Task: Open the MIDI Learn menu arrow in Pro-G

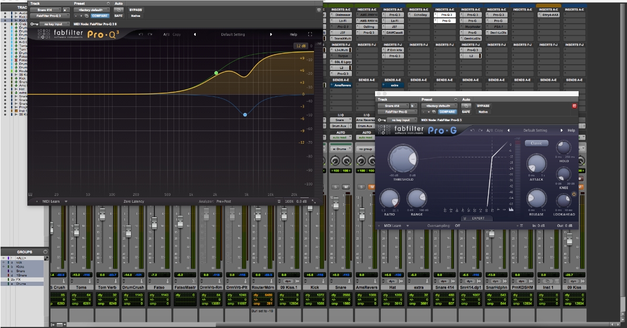Action: (x=408, y=226)
